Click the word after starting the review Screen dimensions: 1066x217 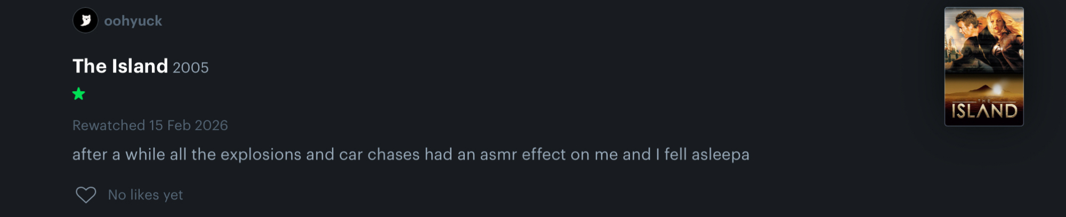pos(90,155)
